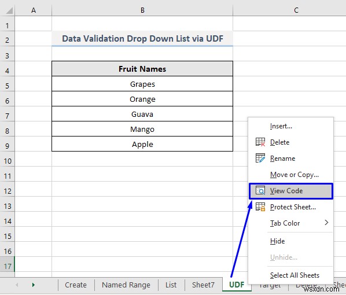This screenshot has height=295, width=346.
Task: Switch to the Create sheet tab
Action: pos(76,285)
